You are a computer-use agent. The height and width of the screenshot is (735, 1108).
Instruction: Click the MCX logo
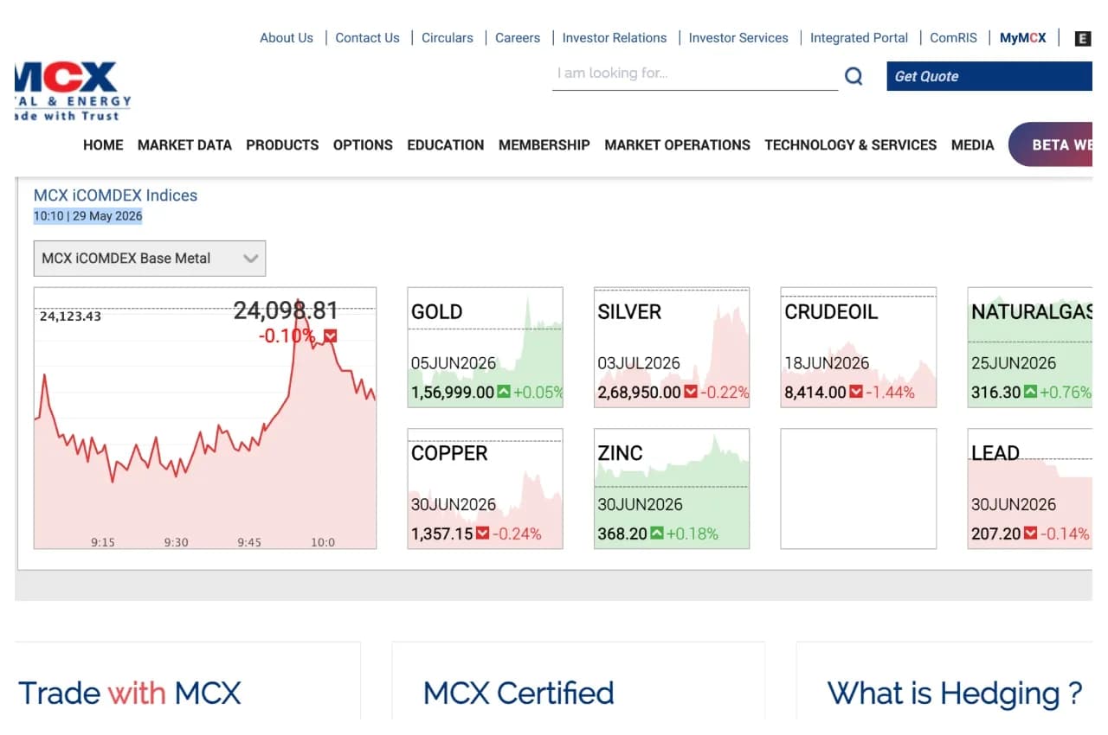coord(73,91)
